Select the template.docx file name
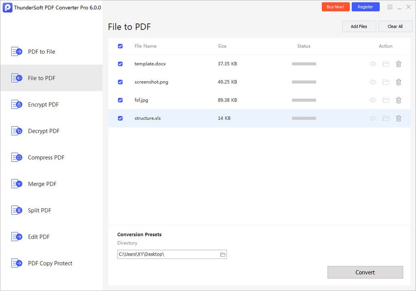This screenshot has height=291, width=416. (x=150, y=64)
